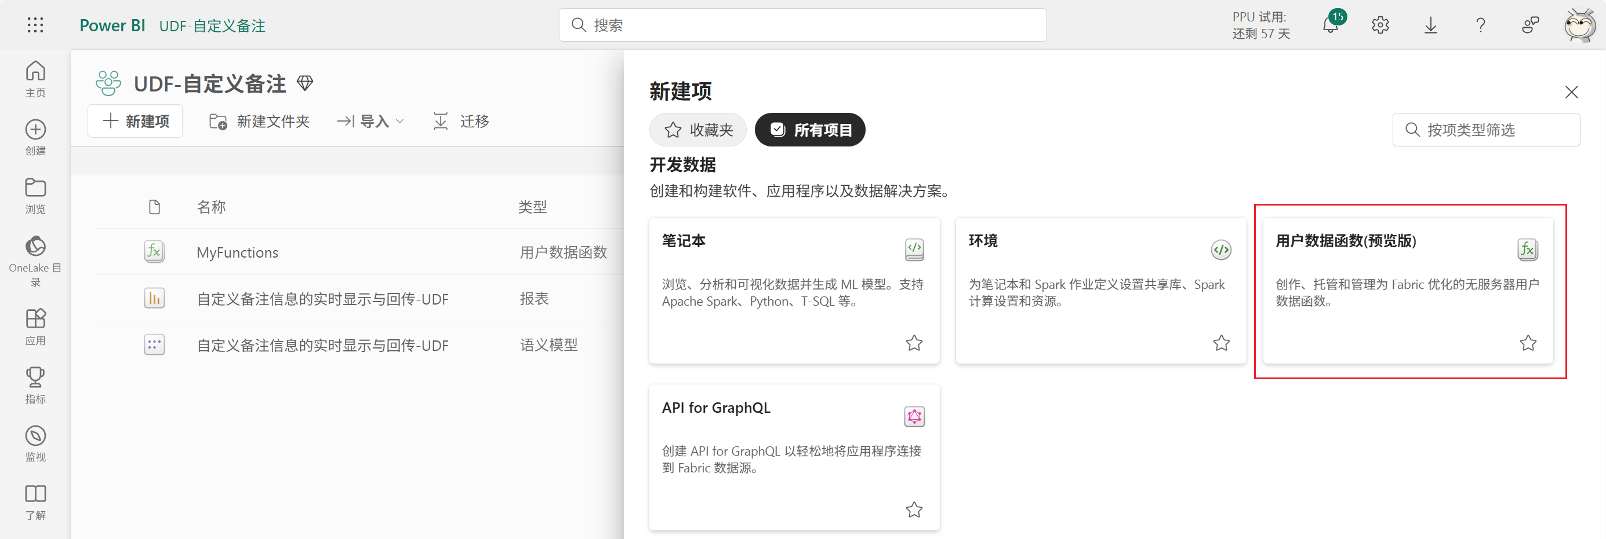The width and height of the screenshot is (1606, 539).
Task: Open 创建 in the sidebar
Action: click(35, 138)
